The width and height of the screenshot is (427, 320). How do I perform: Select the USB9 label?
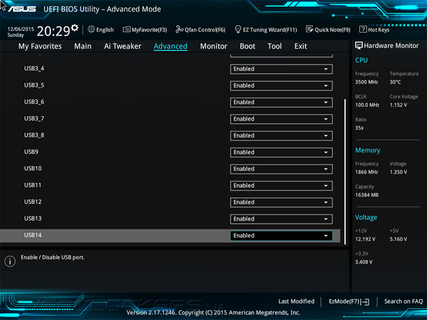(x=31, y=152)
